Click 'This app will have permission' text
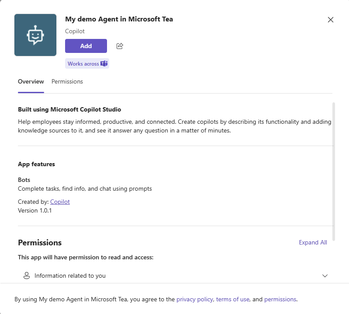 click(86, 258)
